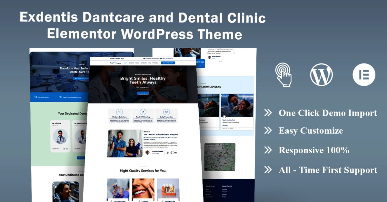Open the Blog navigation item
This screenshot has width=387, height=202.
point(149,63)
